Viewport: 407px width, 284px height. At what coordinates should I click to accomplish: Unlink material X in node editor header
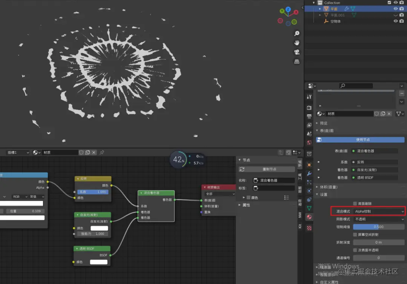[x=94, y=152]
